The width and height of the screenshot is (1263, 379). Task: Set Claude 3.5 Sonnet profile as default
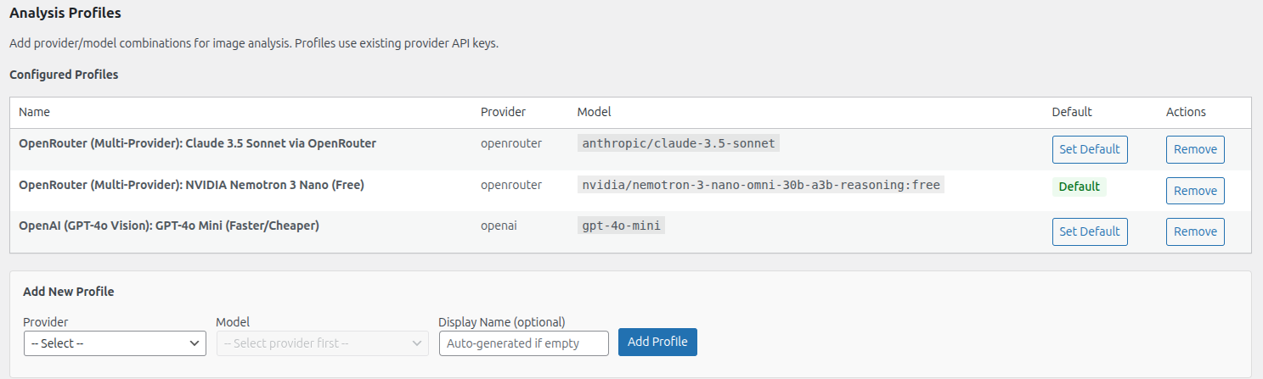click(x=1090, y=149)
